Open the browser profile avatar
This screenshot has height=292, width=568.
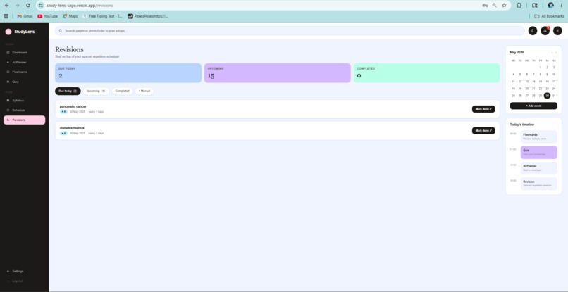point(550,6)
